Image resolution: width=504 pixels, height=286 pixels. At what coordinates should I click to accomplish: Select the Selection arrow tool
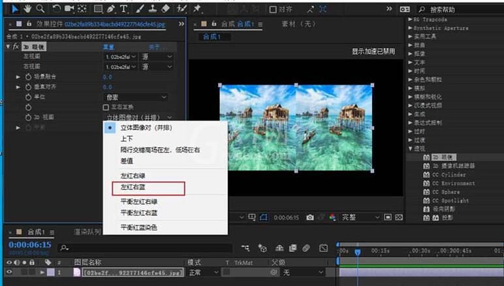click(14, 9)
